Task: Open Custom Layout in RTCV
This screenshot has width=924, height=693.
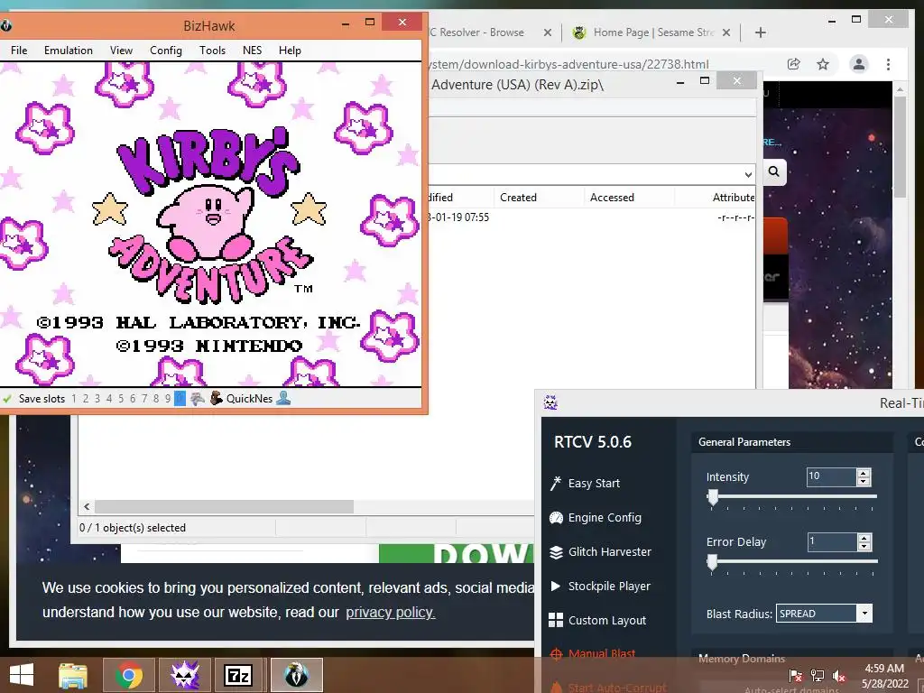Action: [x=597, y=620]
